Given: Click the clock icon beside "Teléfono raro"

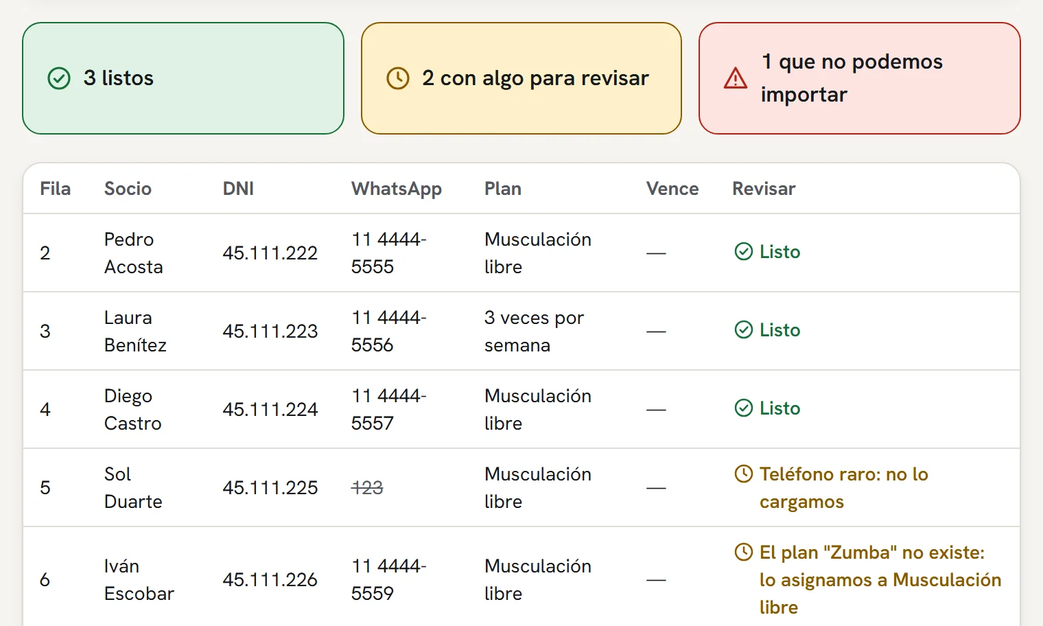Looking at the screenshot, I should tap(744, 474).
